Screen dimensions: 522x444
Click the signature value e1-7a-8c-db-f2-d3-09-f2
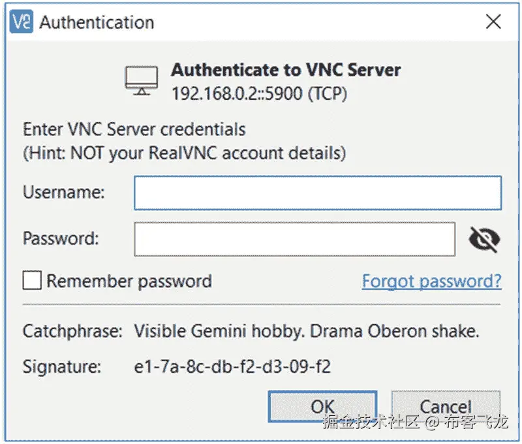coord(232,367)
